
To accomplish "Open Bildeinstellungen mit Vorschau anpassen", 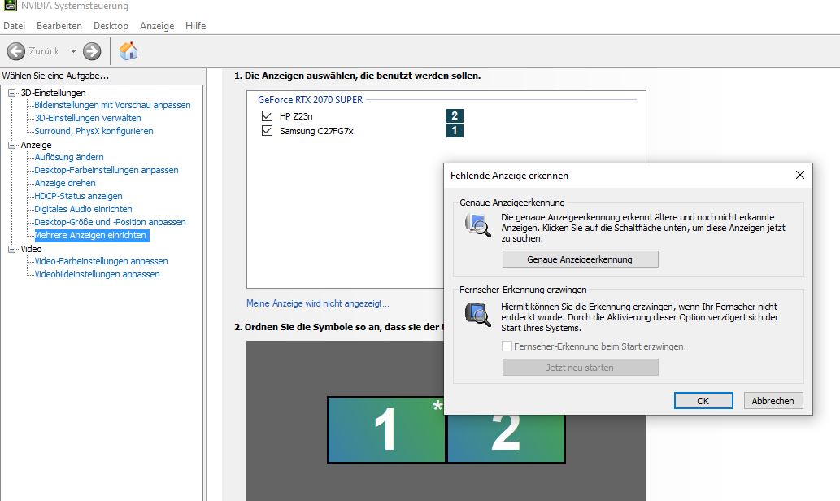I will [112, 105].
